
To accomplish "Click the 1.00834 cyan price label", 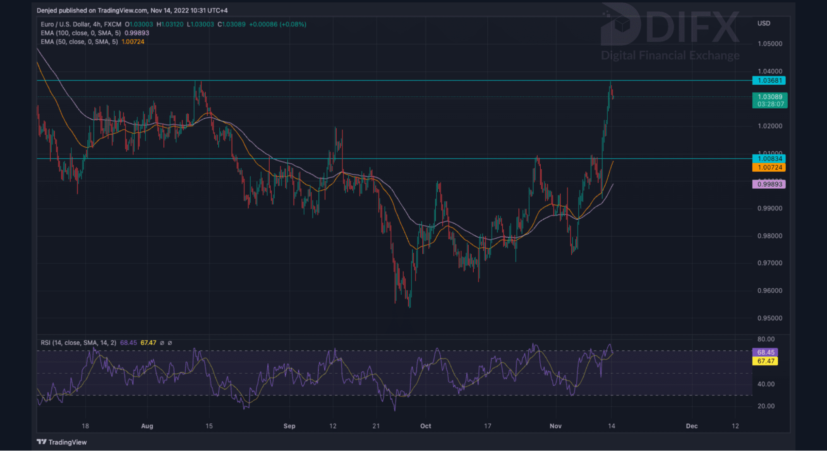I will [x=769, y=159].
